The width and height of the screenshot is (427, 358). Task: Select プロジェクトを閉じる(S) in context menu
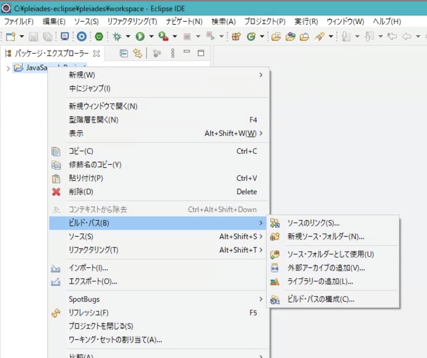[x=158, y=326]
